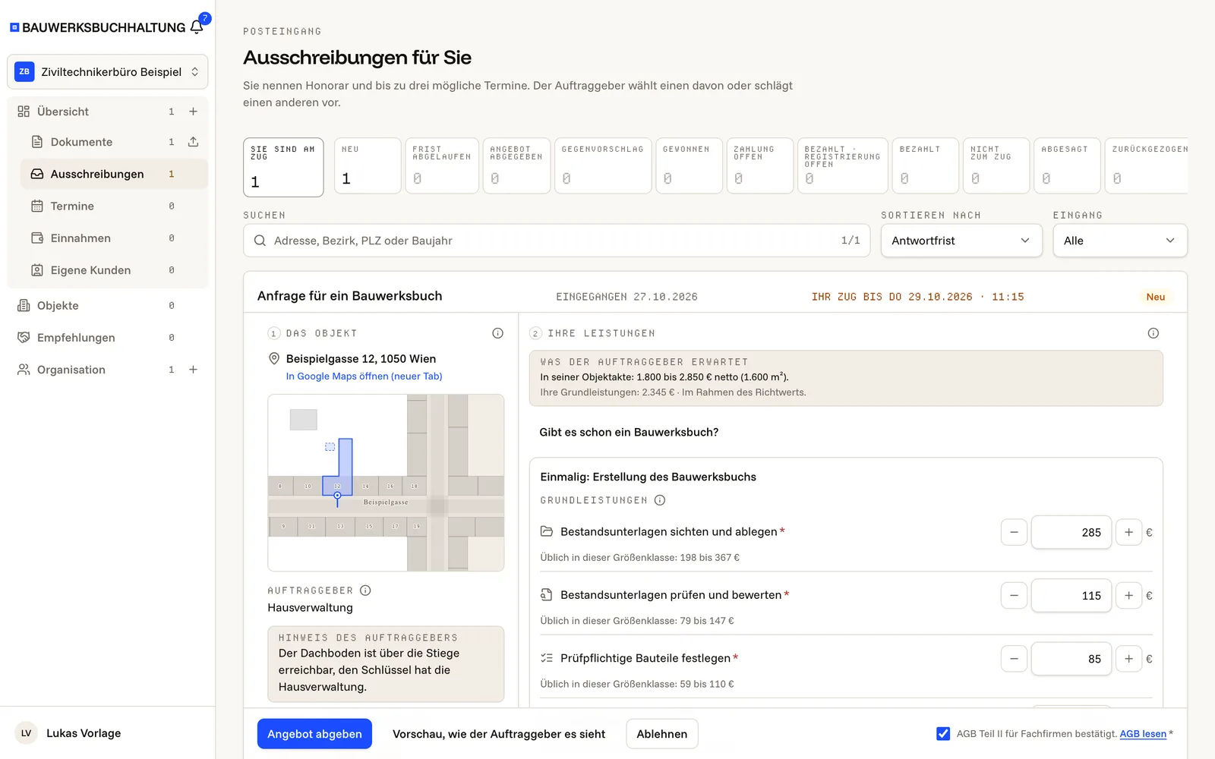Uncheck AGB Teil II confirmation checkbox
Screen dimensions: 1215x759
pyautogui.click(x=943, y=734)
